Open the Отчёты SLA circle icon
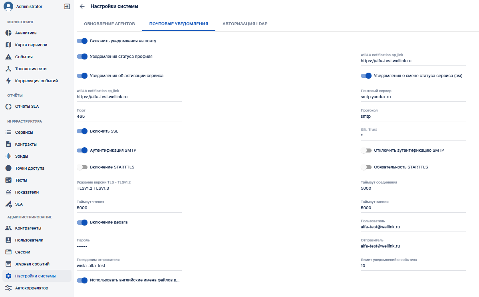The image size is (479, 297). tap(8, 107)
